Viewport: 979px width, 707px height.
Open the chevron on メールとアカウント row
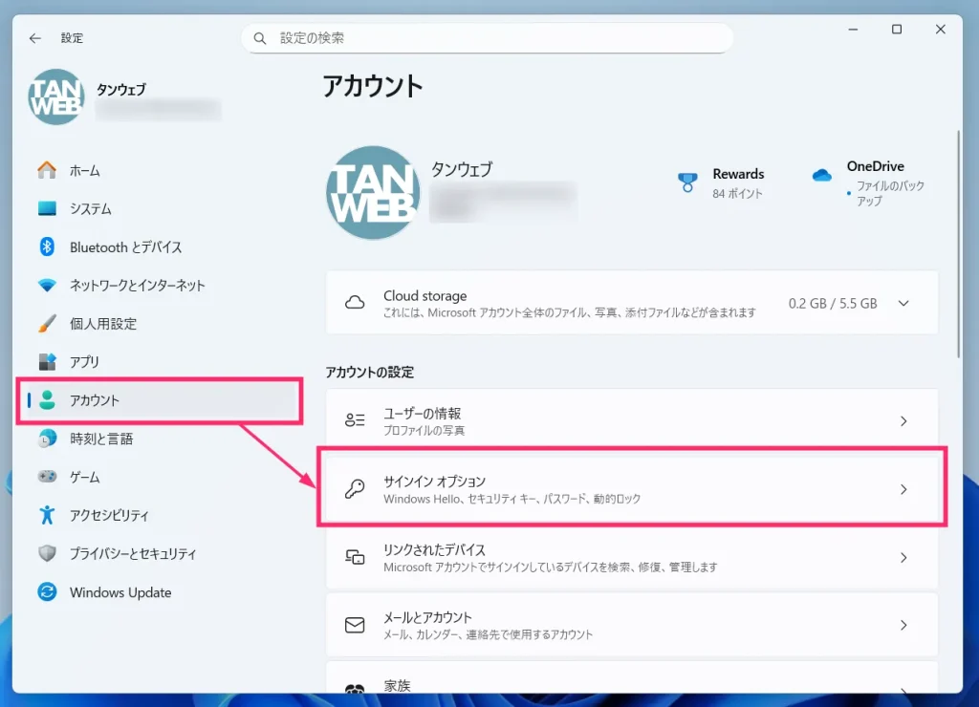[x=903, y=625]
